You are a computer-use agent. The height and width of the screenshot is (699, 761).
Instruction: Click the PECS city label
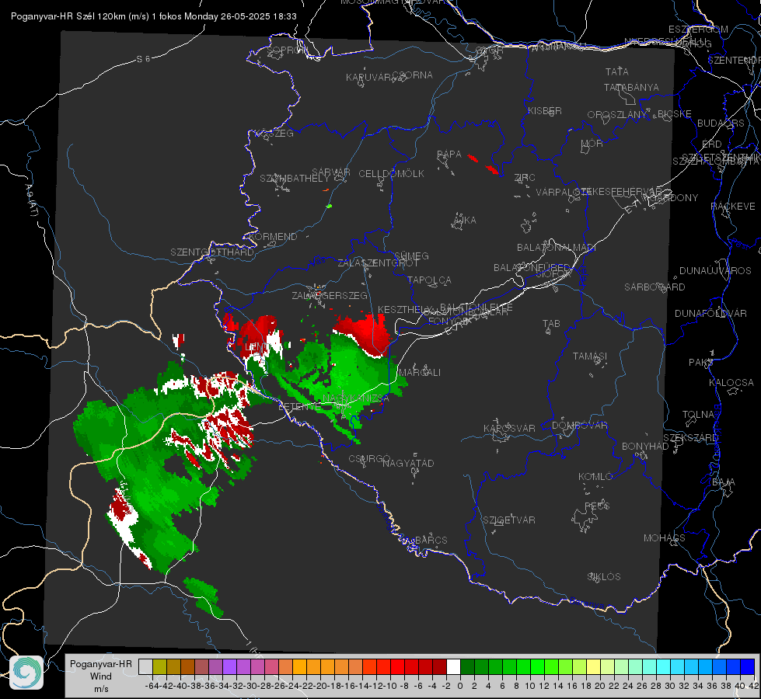596,506
